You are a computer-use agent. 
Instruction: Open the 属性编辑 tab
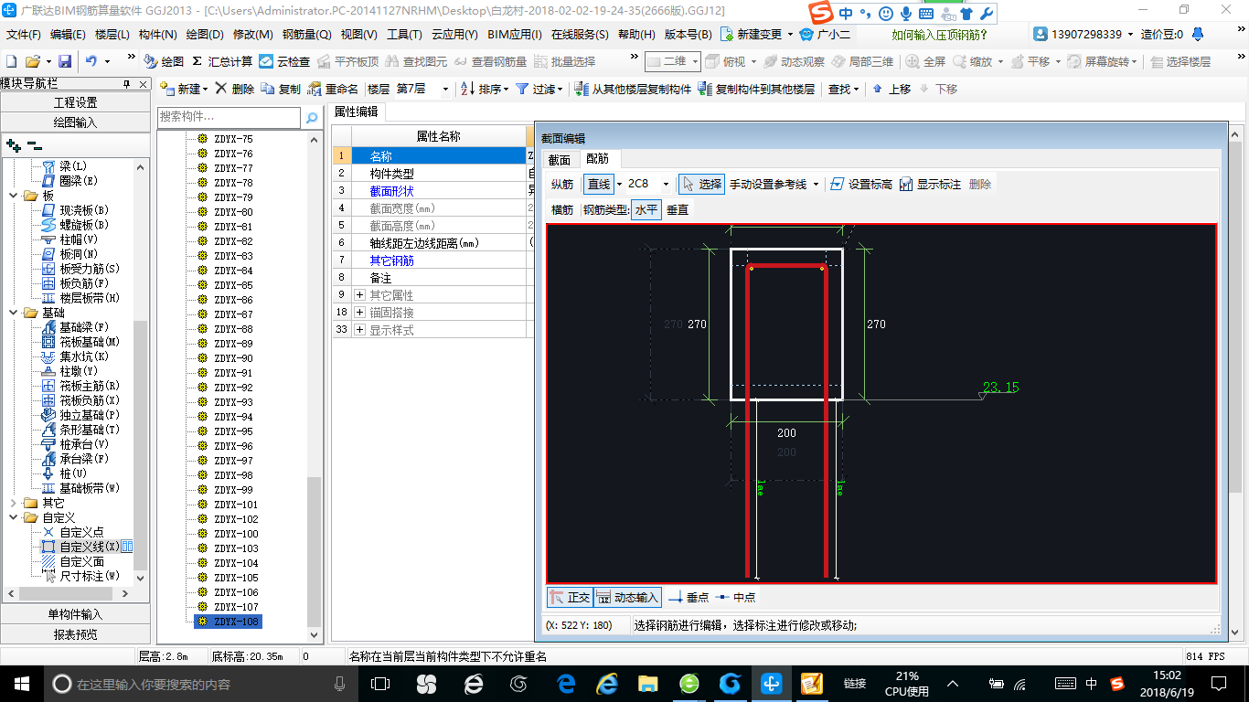pos(357,112)
